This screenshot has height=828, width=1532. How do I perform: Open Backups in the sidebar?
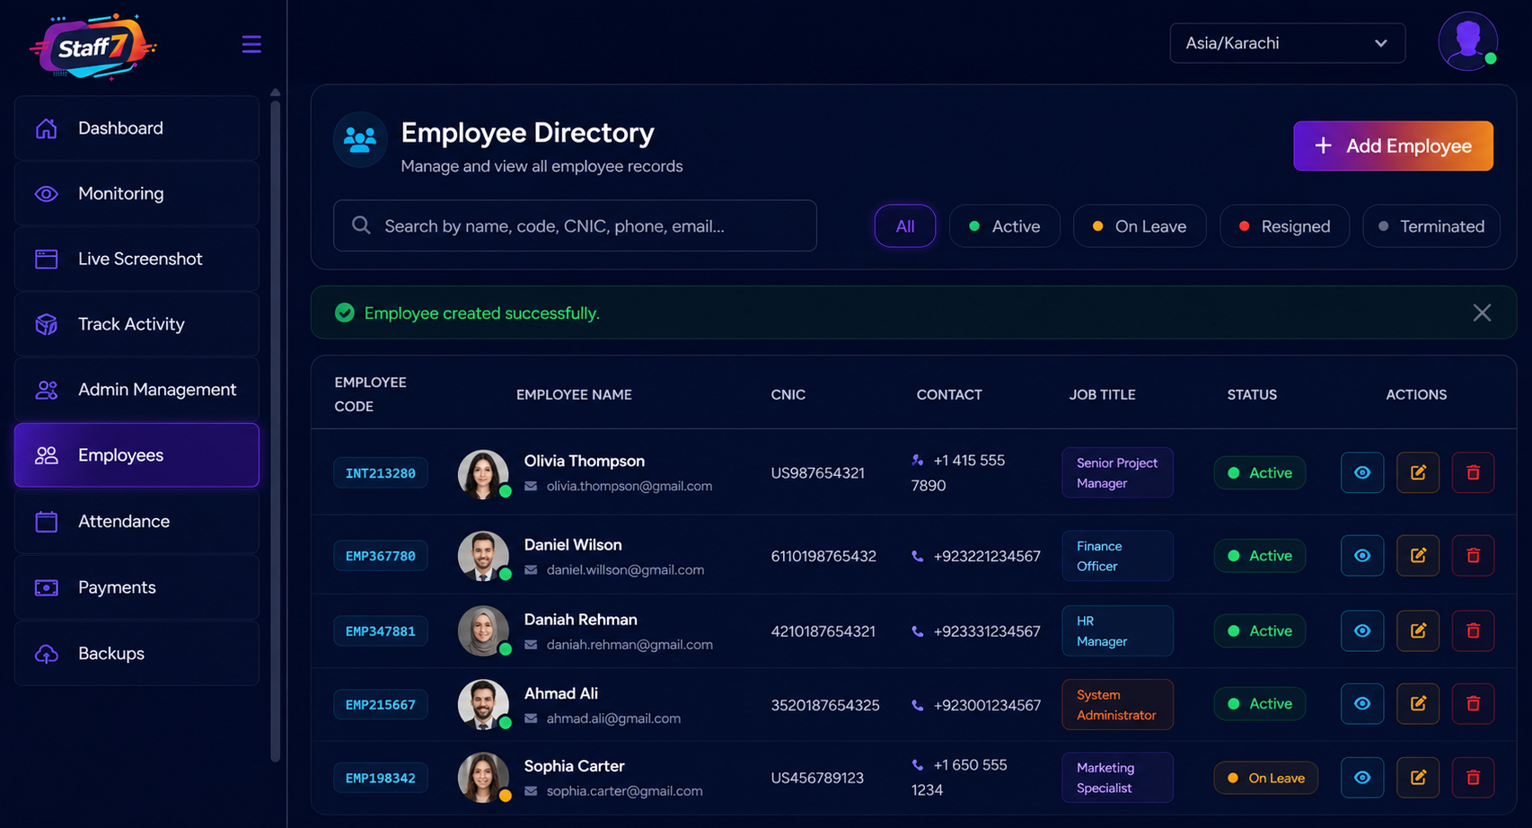pyautogui.click(x=136, y=653)
